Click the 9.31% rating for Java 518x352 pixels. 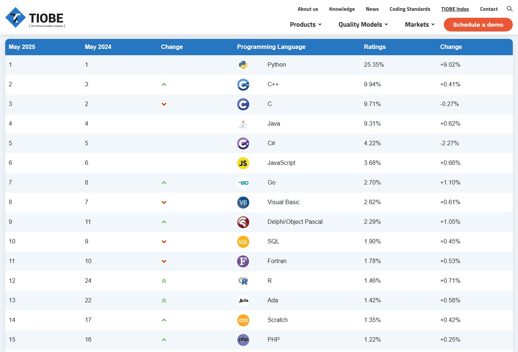[x=372, y=123]
